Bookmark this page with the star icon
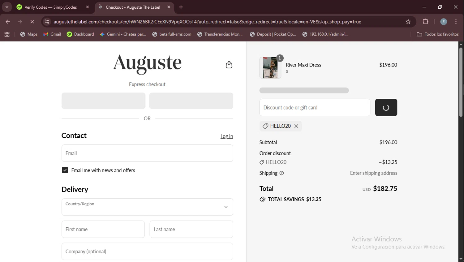The height and width of the screenshot is (262, 464). pyautogui.click(x=408, y=22)
